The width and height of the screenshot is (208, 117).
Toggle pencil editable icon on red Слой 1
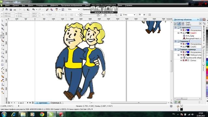tap(186, 33)
